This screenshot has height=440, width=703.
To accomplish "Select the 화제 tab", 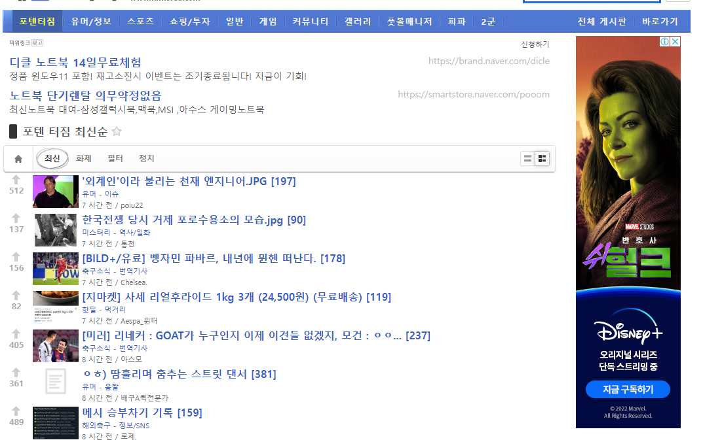I will (x=83, y=158).
